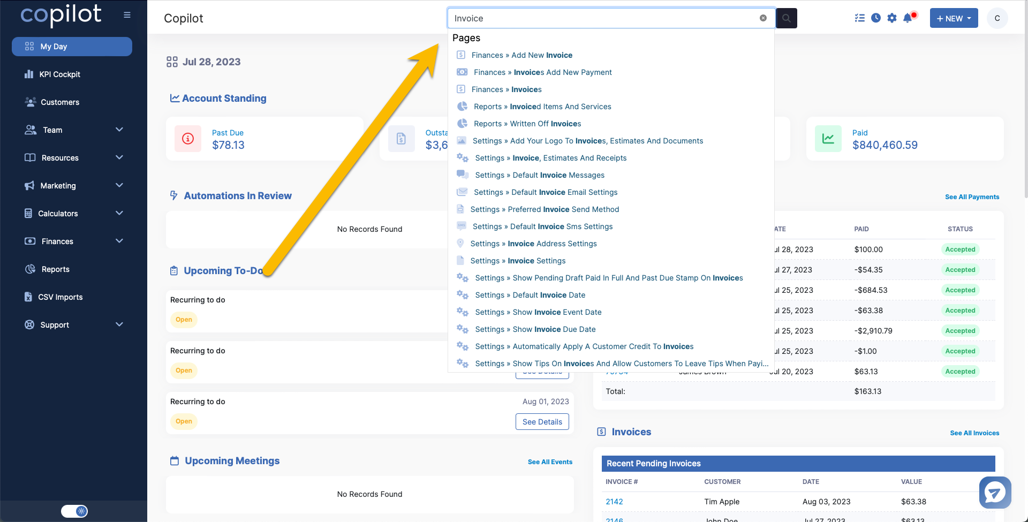Click the search magnifier button
The height and width of the screenshot is (522, 1028).
[786, 18]
